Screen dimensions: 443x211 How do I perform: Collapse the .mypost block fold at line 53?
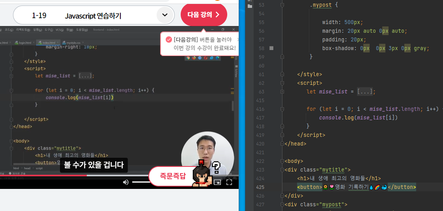coord(282,5)
